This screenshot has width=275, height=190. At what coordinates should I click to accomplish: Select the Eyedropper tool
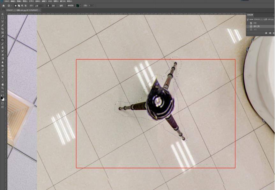[3, 36]
